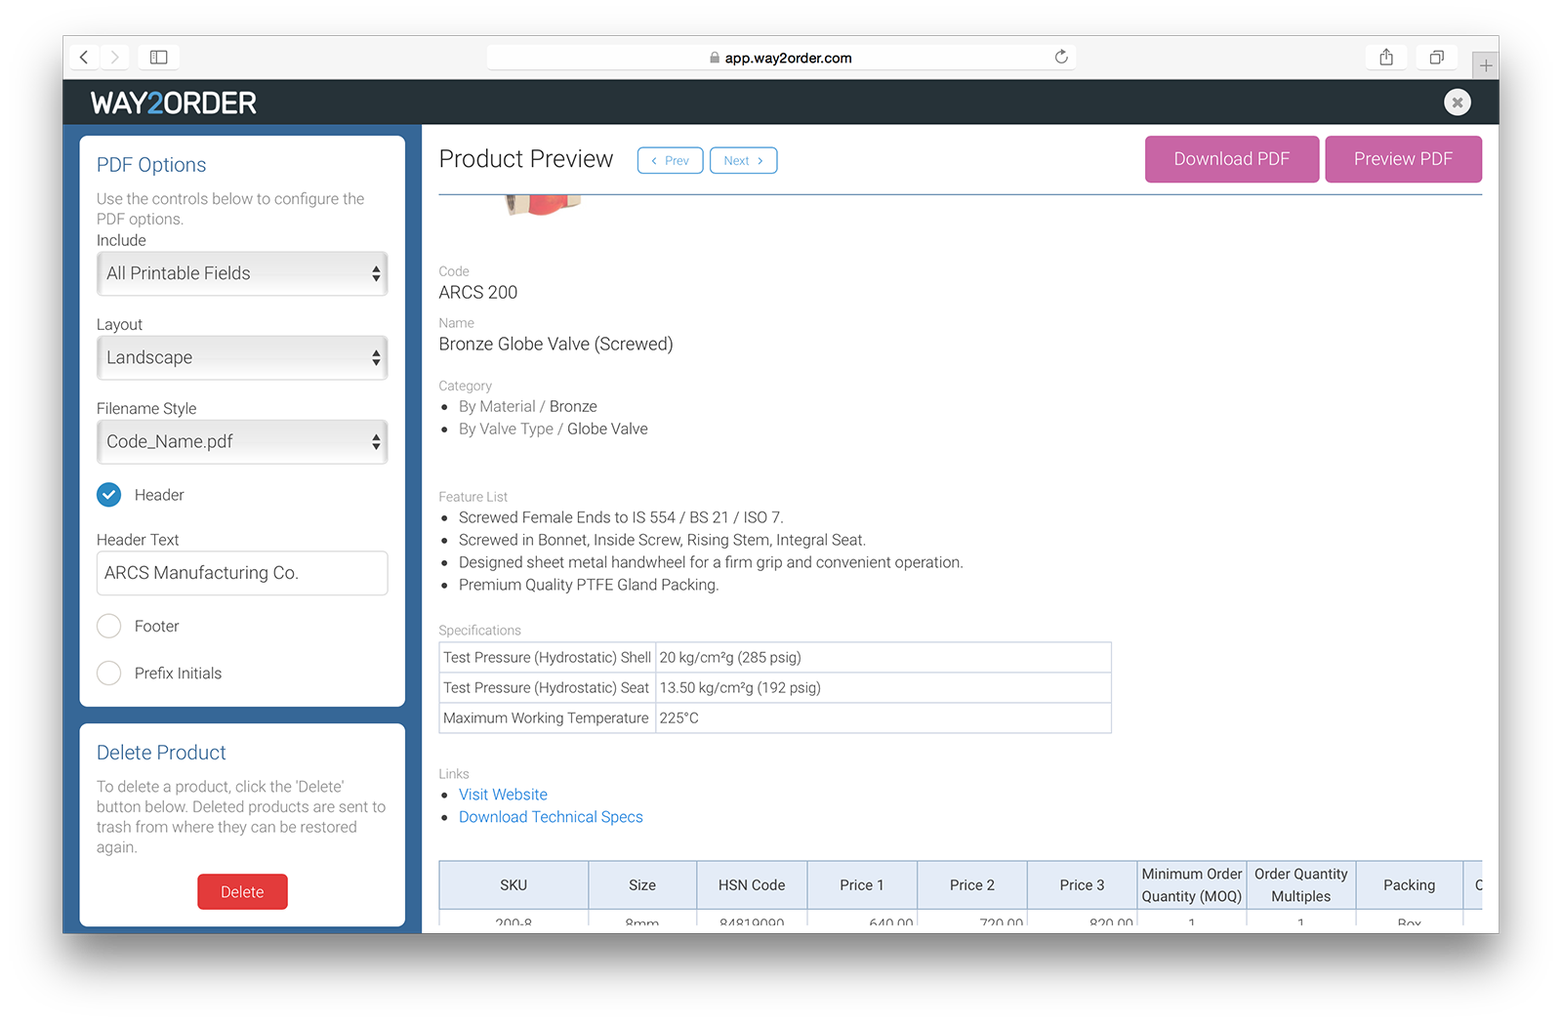The image size is (1562, 1023).
Task: Reload the page with the refresh icon
Action: tap(1061, 57)
